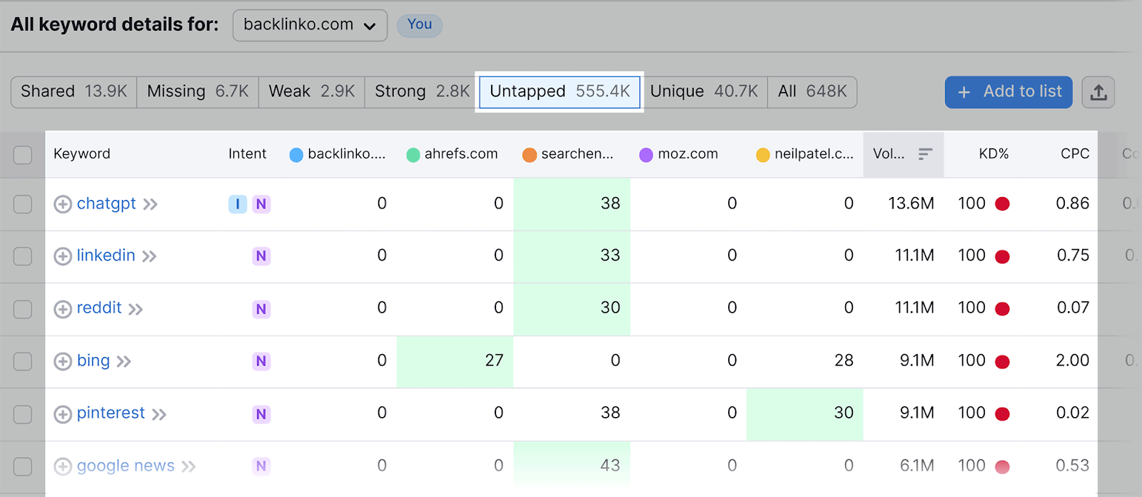Click the Informational intent badge for chatgpt
Viewport: 1142px width, 497px height.
click(238, 204)
